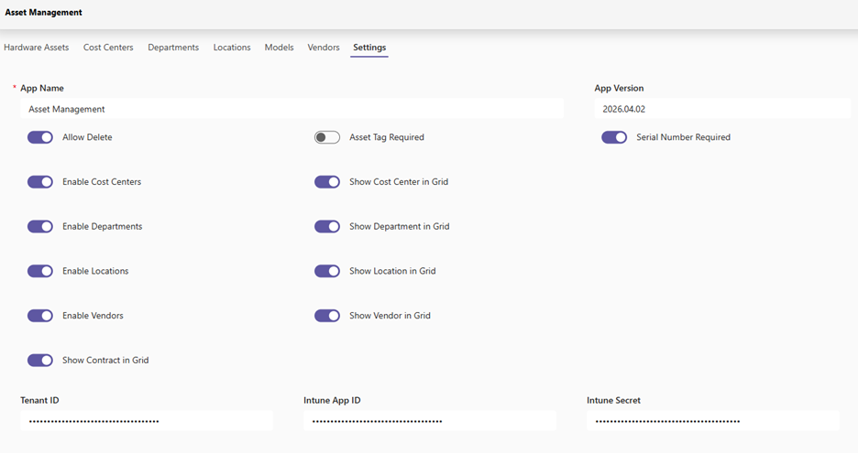Select the Models tab
Image resolution: width=858 pixels, height=453 pixels.
[x=279, y=48]
